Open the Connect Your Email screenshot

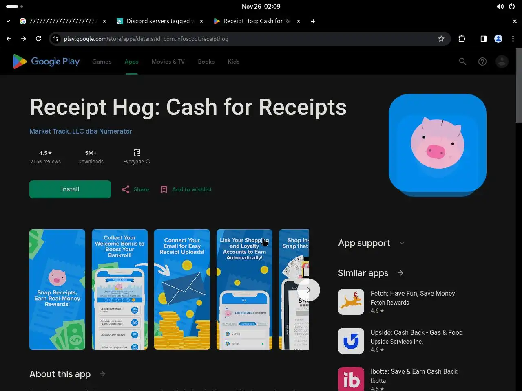182,290
